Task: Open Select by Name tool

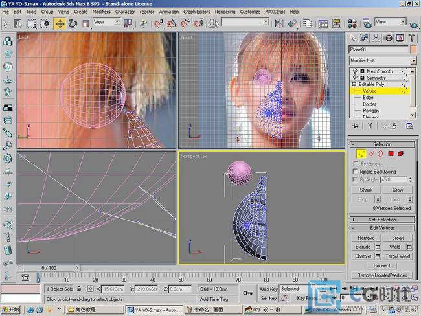Action: click(x=18, y=23)
